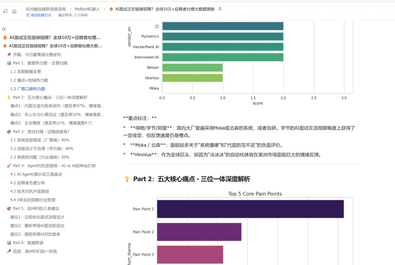395x265 pixels.
Task: Select 3.1 系统选型错误（厂商锅）40%
Action: coord(39,140)
